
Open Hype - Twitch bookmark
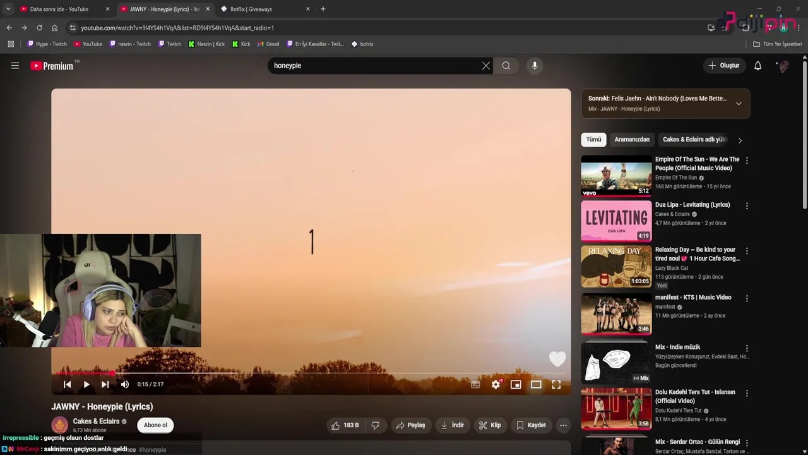pos(47,44)
